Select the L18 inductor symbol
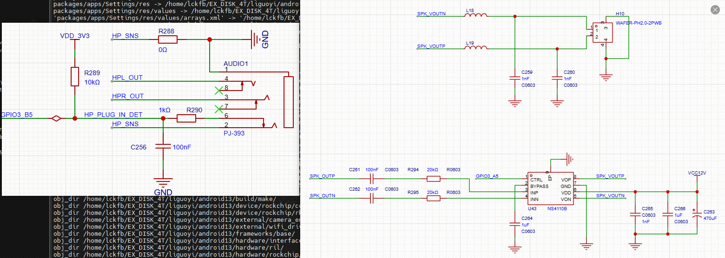Viewport: 725px width, 258px height. pyautogui.click(x=476, y=16)
